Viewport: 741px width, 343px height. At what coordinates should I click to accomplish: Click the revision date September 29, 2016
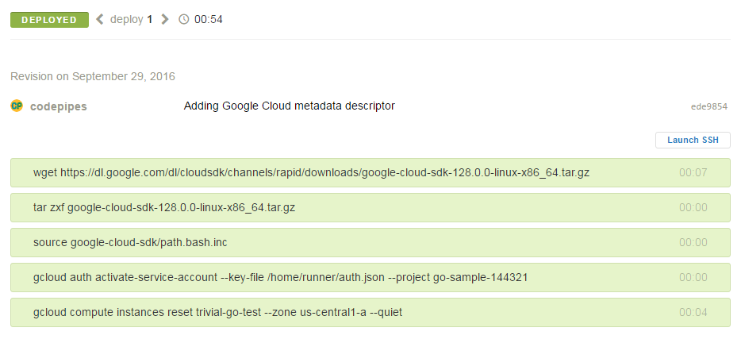click(x=123, y=77)
